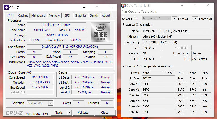
Task: Click the Core #2 temperature '33°C'
Action: [158, 95]
